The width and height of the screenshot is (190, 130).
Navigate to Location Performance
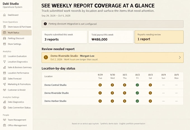coord(16,73)
